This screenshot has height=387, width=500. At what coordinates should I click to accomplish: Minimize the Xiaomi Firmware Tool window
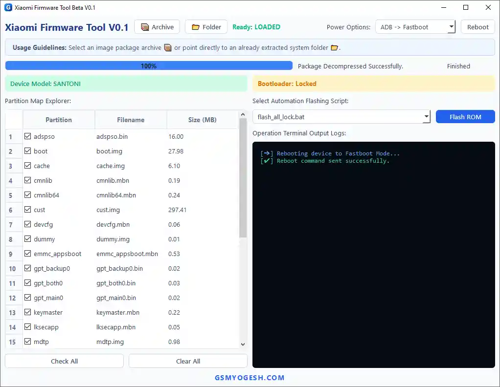444,7
